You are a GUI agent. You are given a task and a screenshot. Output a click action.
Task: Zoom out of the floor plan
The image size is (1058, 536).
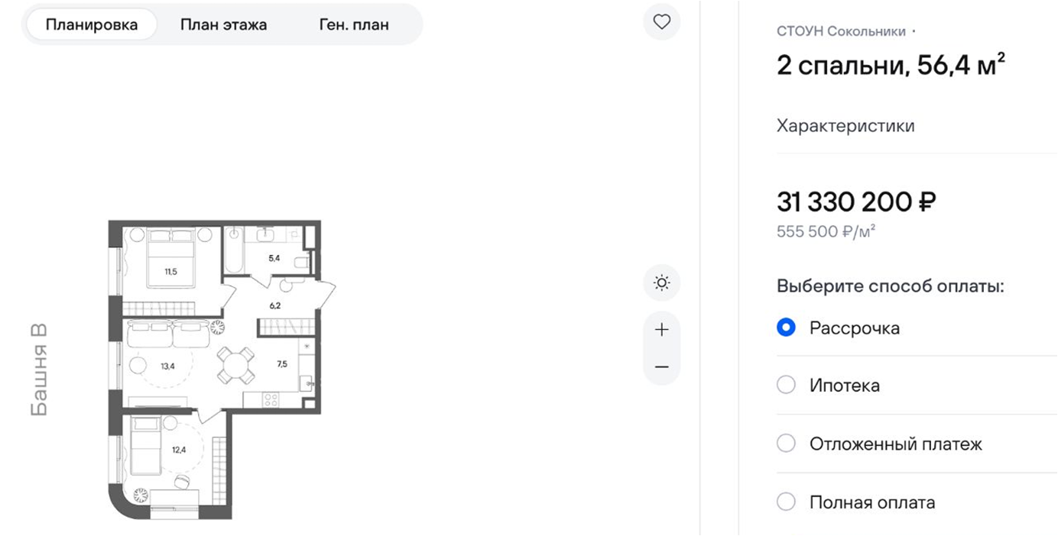pos(662,367)
